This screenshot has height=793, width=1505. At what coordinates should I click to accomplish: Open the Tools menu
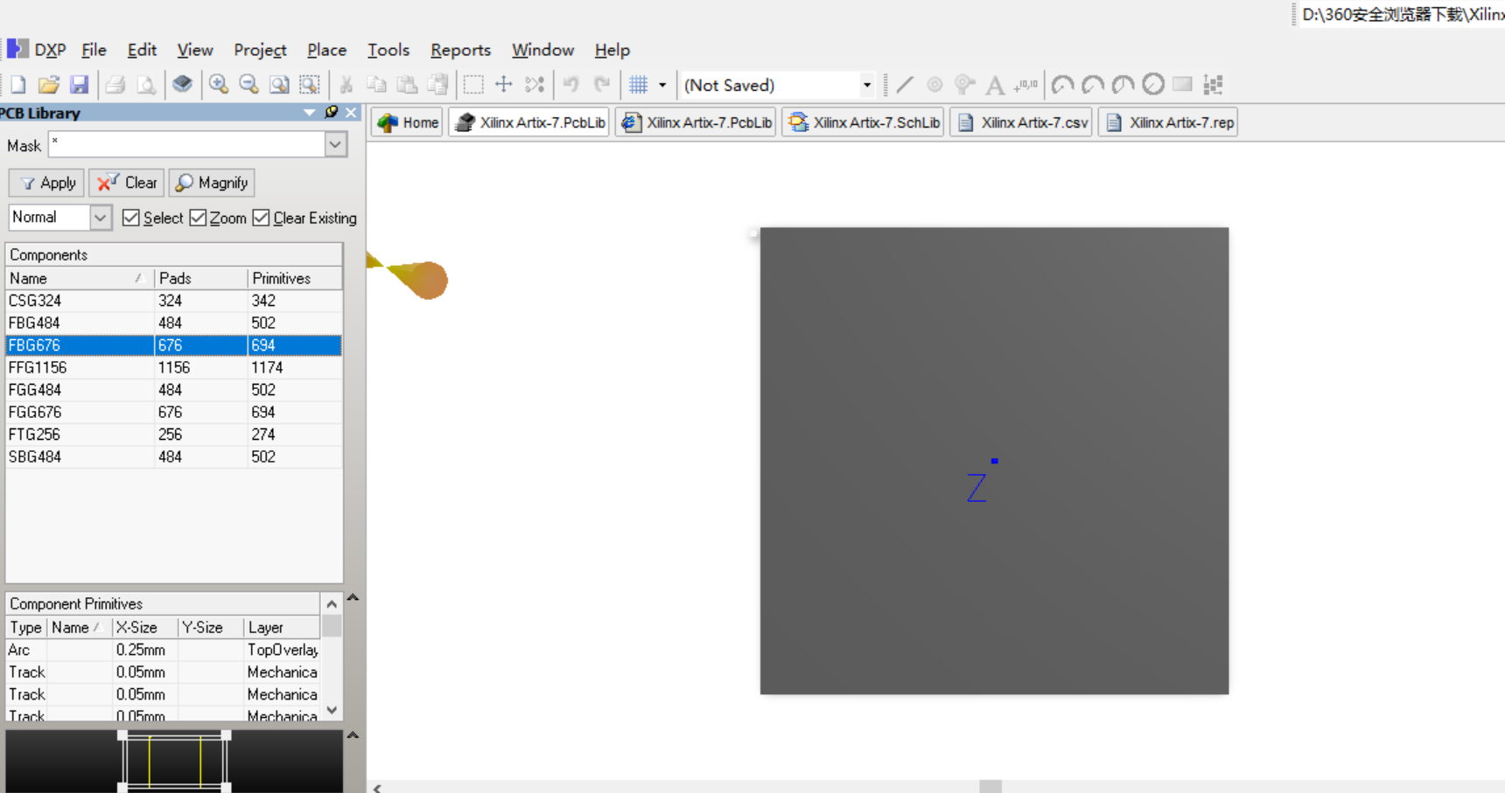pos(388,50)
